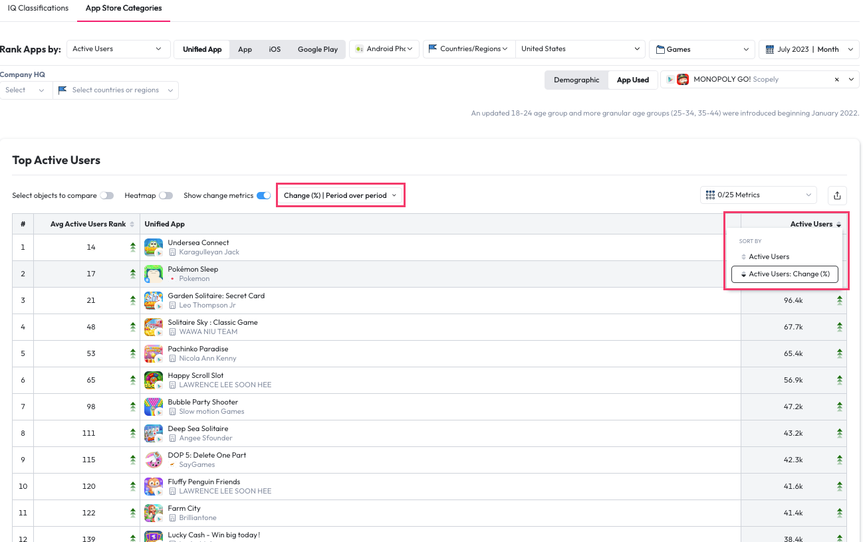
Task: Open publisher Karagulleyan Jack link
Action: click(x=209, y=252)
